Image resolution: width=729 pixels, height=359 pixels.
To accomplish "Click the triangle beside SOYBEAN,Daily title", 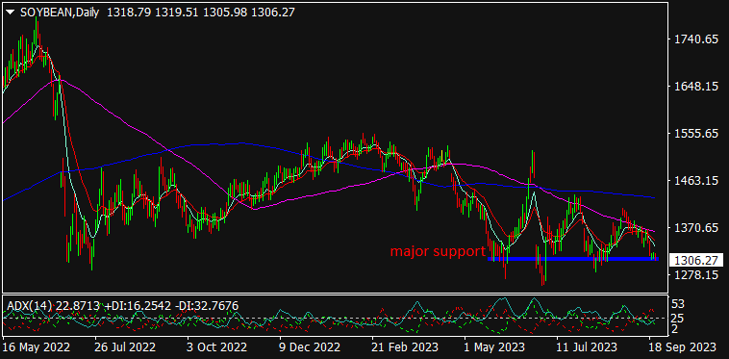I will click(x=12, y=13).
